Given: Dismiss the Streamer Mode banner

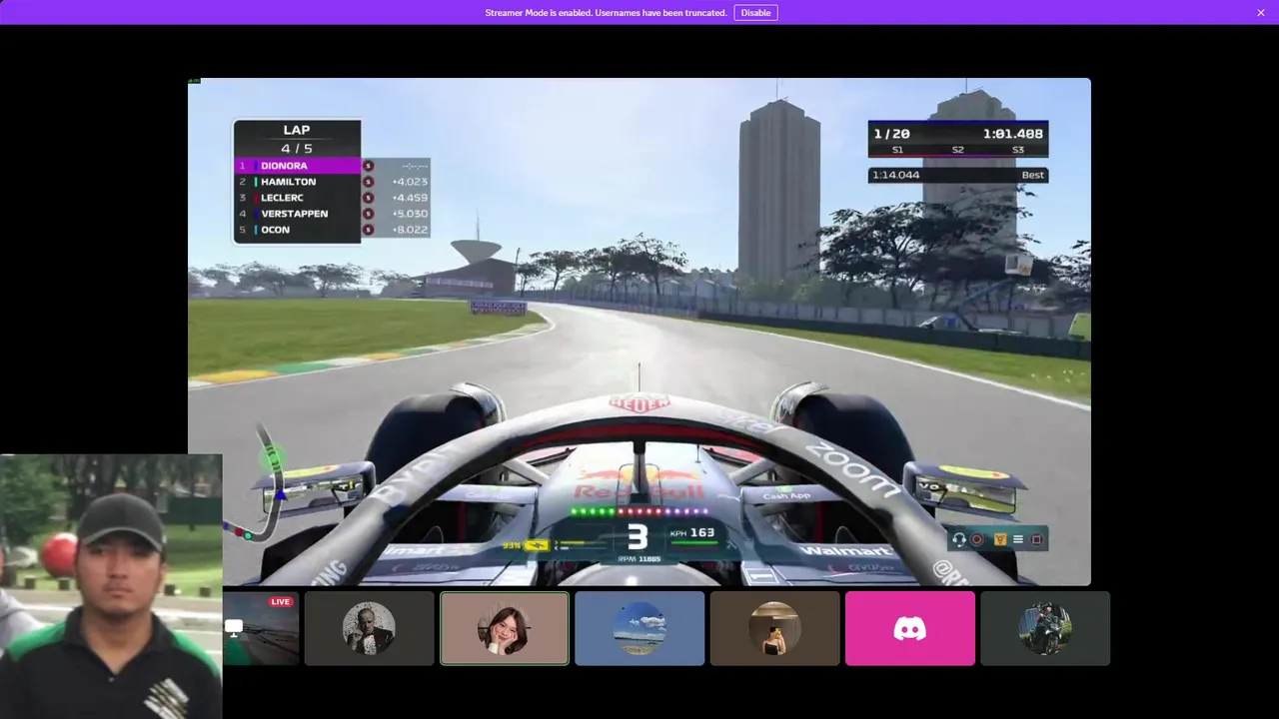Looking at the screenshot, I should click(x=1261, y=13).
